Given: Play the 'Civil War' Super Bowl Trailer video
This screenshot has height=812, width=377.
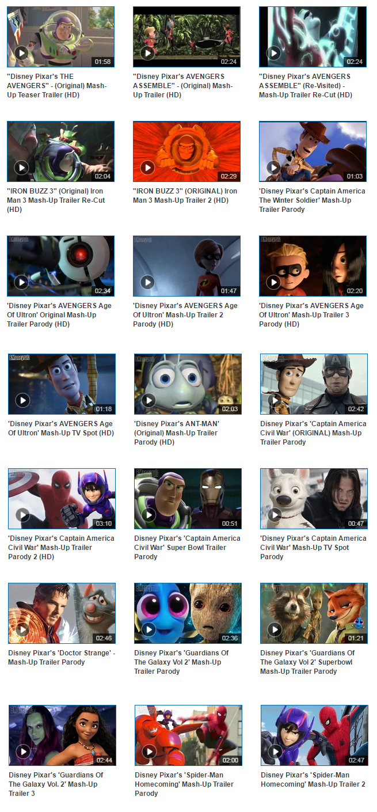Looking at the screenshot, I should coord(188,499).
